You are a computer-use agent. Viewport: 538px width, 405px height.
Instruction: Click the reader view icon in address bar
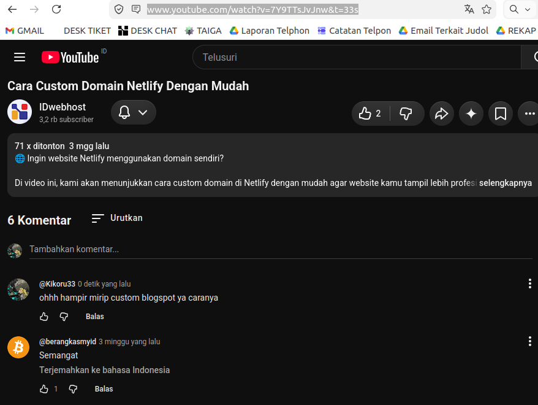click(136, 9)
